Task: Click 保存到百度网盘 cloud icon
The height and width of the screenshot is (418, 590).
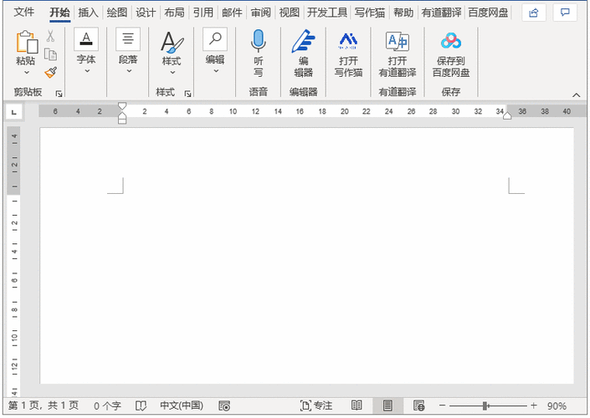Action: (x=451, y=41)
